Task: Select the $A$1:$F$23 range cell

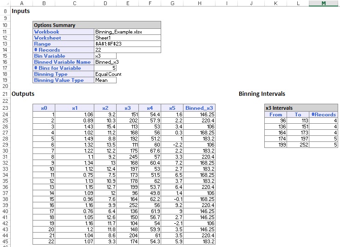Action: click(127, 44)
